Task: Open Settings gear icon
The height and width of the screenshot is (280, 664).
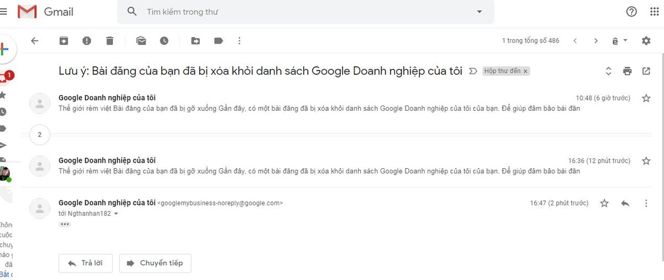Action: tap(646, 40)
